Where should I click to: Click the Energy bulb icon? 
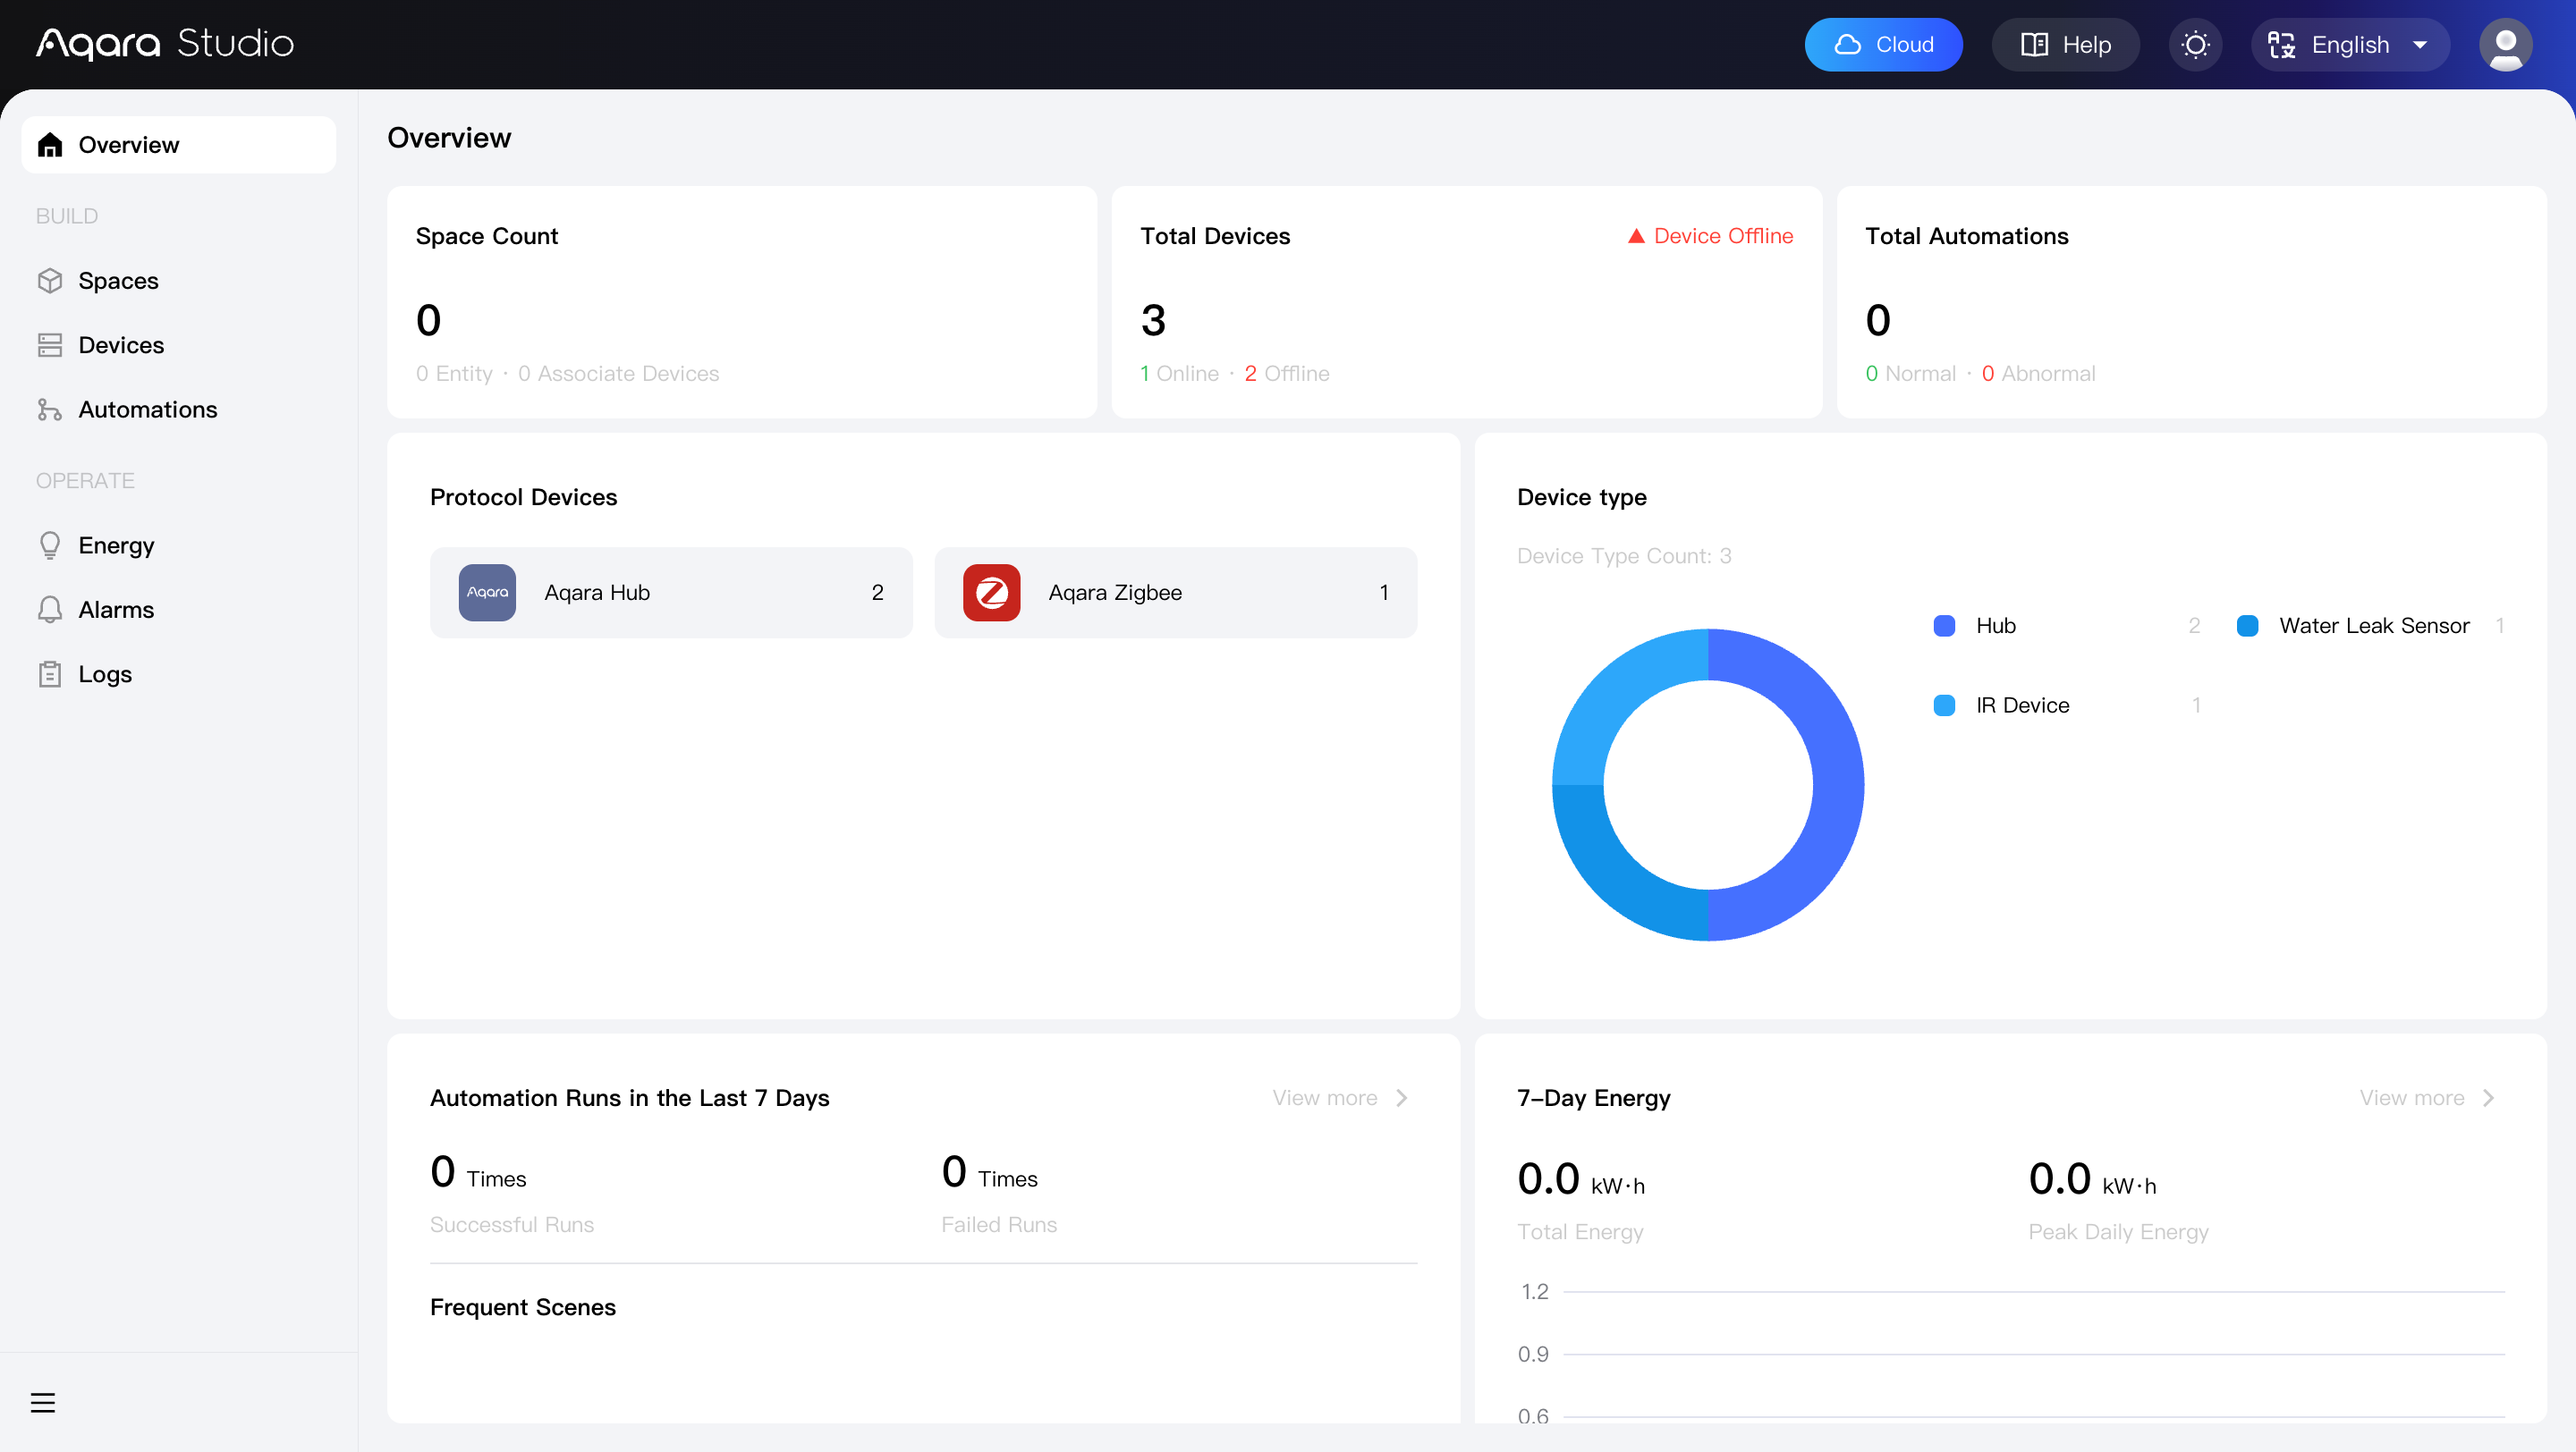[x=50, y=545]
